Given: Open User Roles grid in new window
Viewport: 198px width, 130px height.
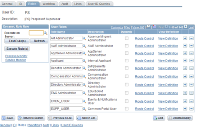Looking at the screenshot, I should (x=148, y=26).
